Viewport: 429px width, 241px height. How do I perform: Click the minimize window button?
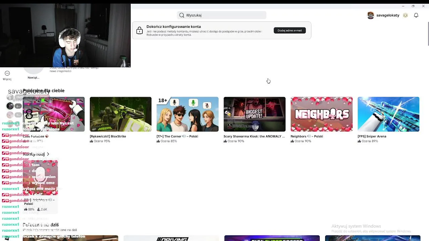click(x=403, y=6)
